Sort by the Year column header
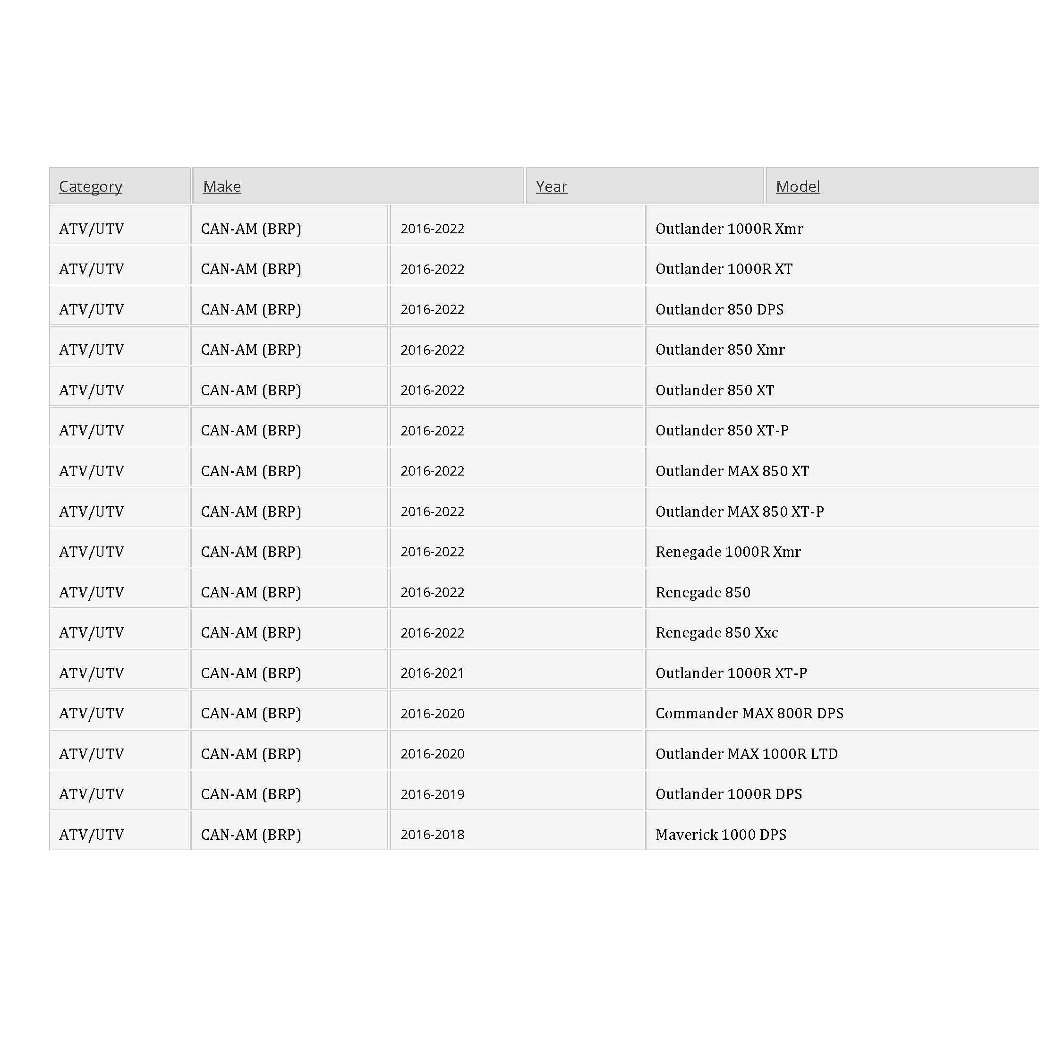The image size is (1039, 1039). click(x=551, y=186)
